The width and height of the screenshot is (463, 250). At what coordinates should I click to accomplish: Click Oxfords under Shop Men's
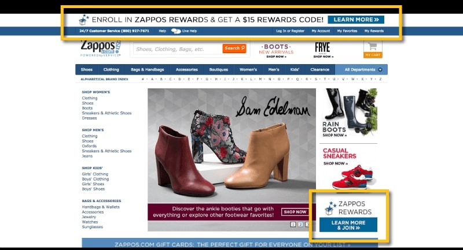coord(89,146)
